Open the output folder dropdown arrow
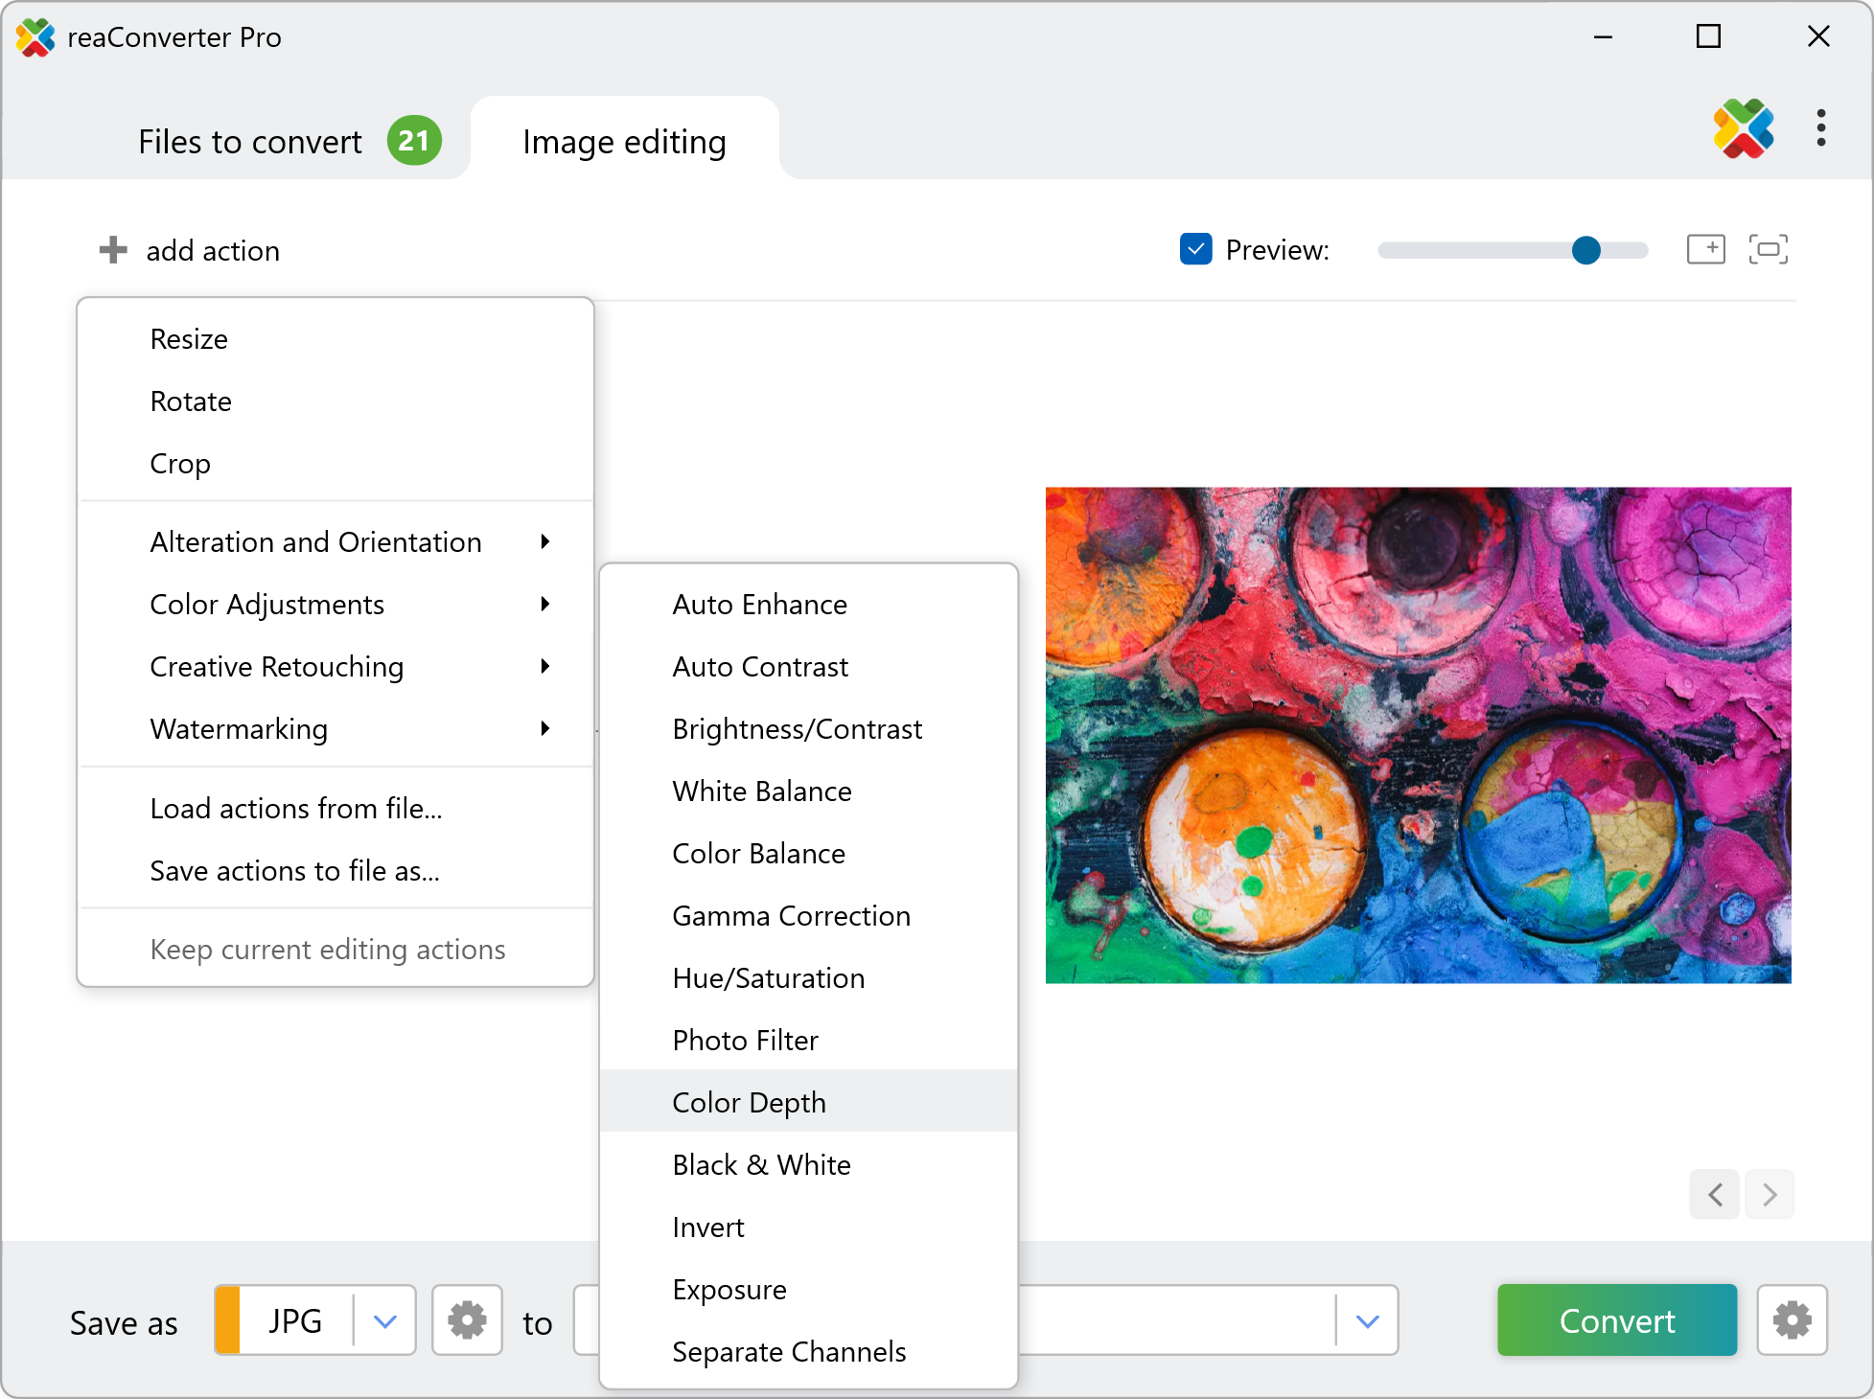Viewport: 1874px width, 1399px height. (x=1367, y=1321)
